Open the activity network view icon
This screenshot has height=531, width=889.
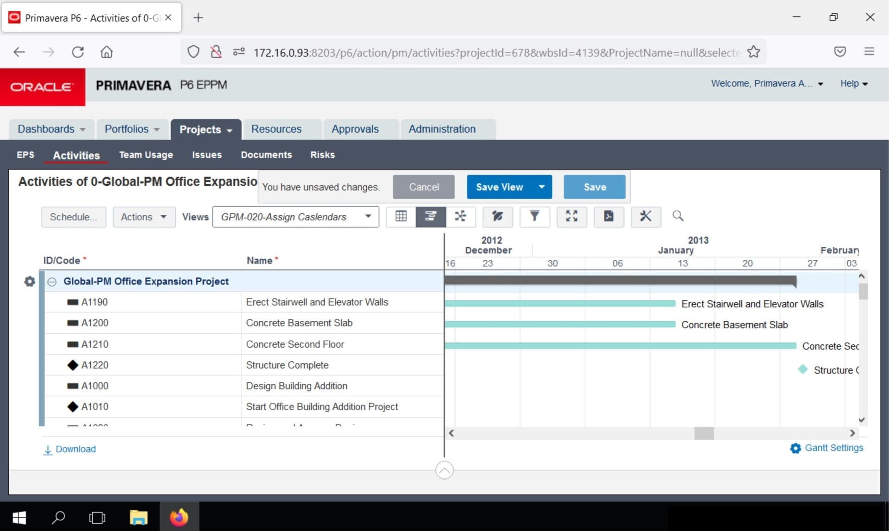460,216
